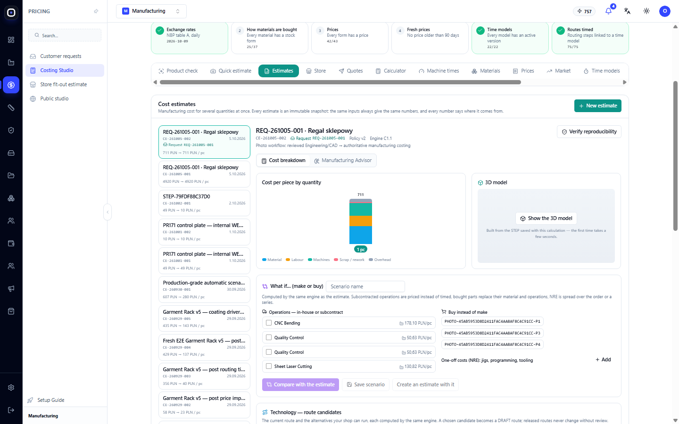Screen dimensions: 679x424
Task: Click Verify reproducibility
Action: coord(589,132)
